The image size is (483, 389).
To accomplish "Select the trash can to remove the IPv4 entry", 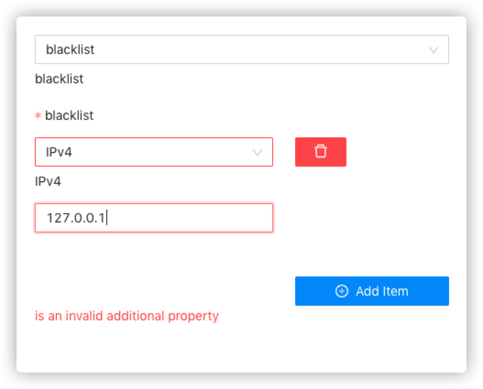I will click(x=320, y=152).
